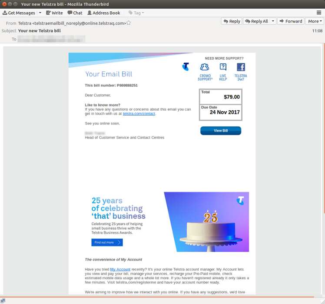Open the Thunderbird hamburger menu
The image size is (325, 304).
pos(319,13)
